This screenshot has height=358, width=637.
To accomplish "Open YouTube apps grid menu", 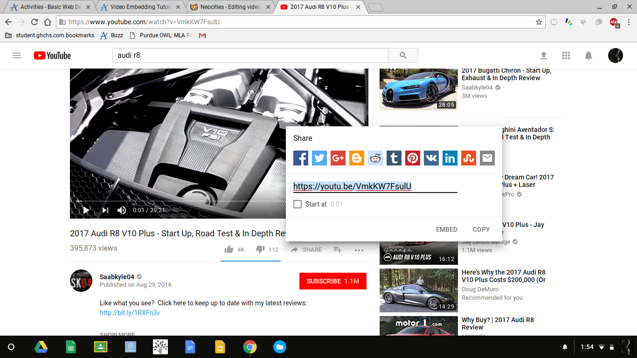I will tap(566, 55).
